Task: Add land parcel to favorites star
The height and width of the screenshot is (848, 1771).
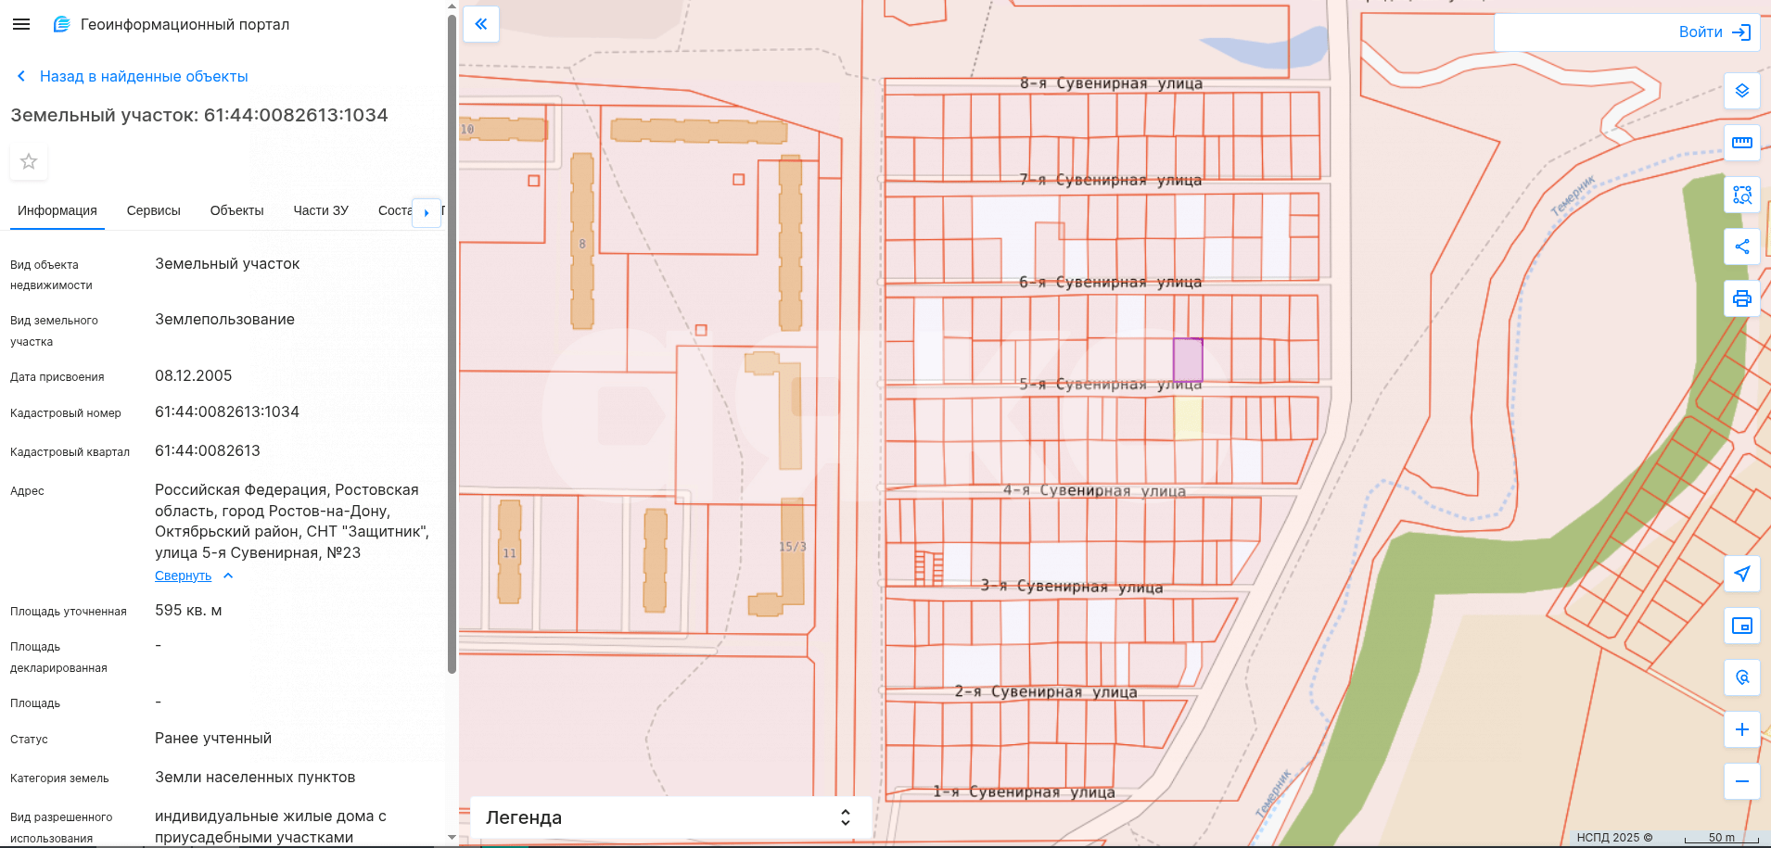Action: (x=29, y=161)
